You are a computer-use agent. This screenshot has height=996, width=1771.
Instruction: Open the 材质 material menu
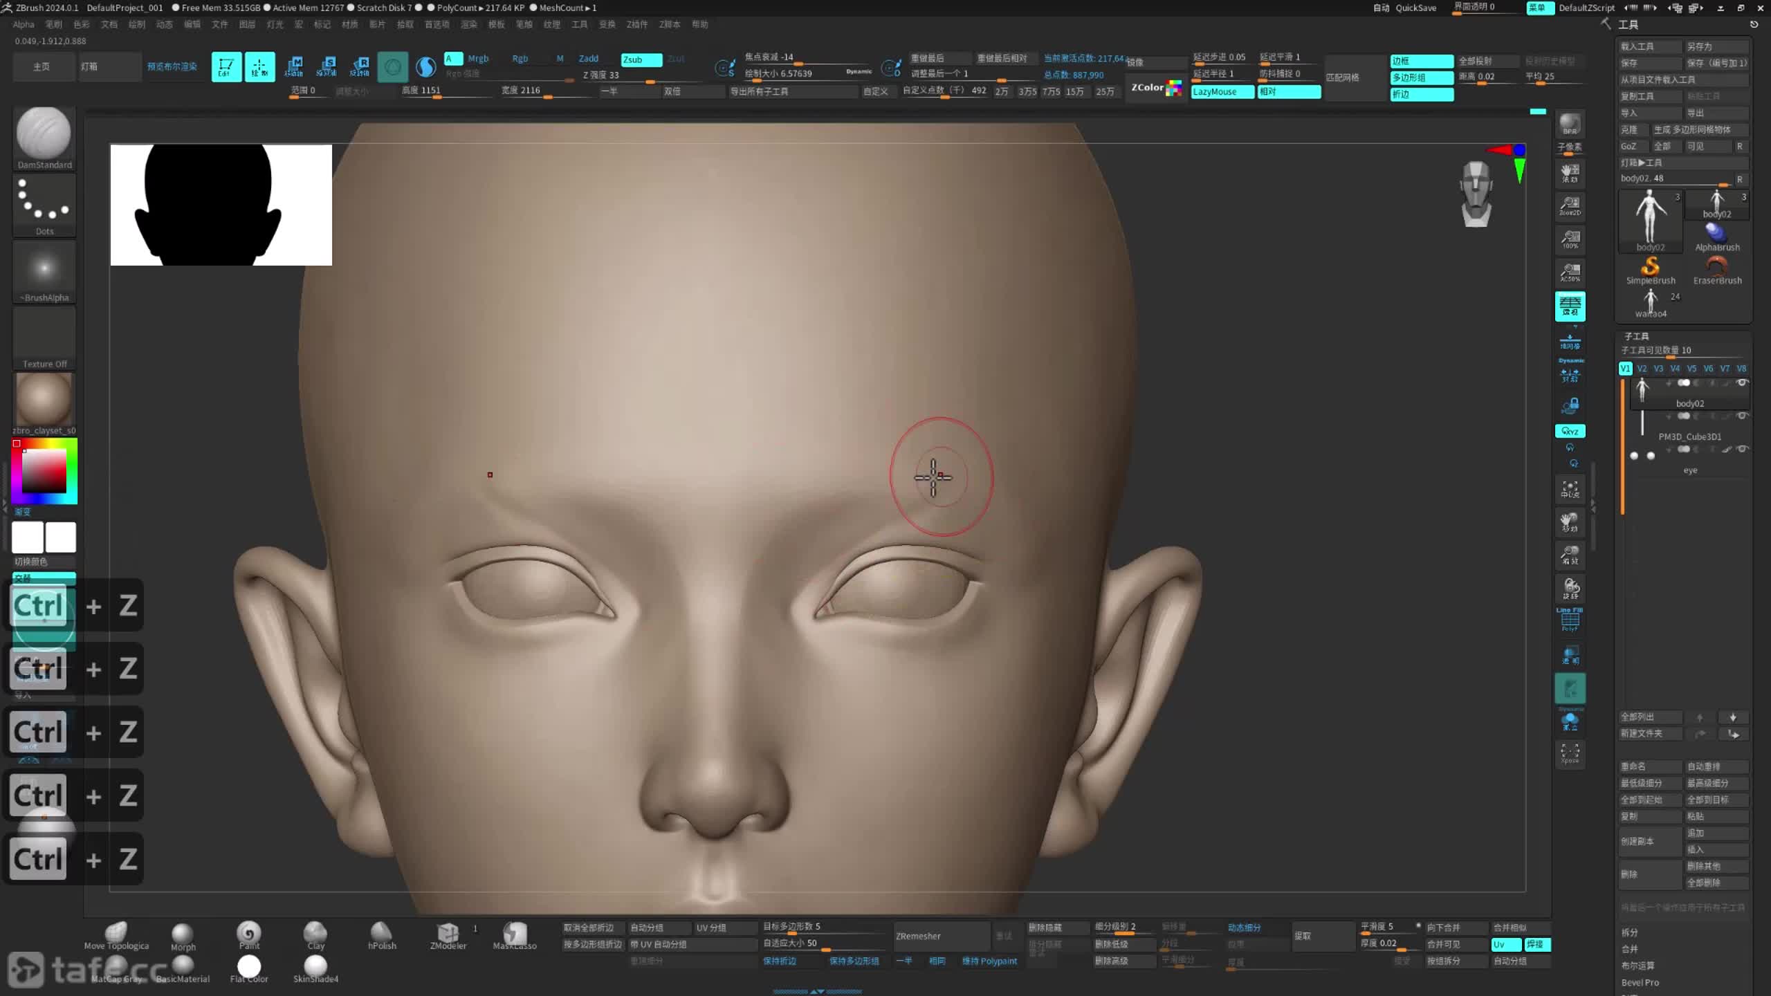click(x=350, y=24)
